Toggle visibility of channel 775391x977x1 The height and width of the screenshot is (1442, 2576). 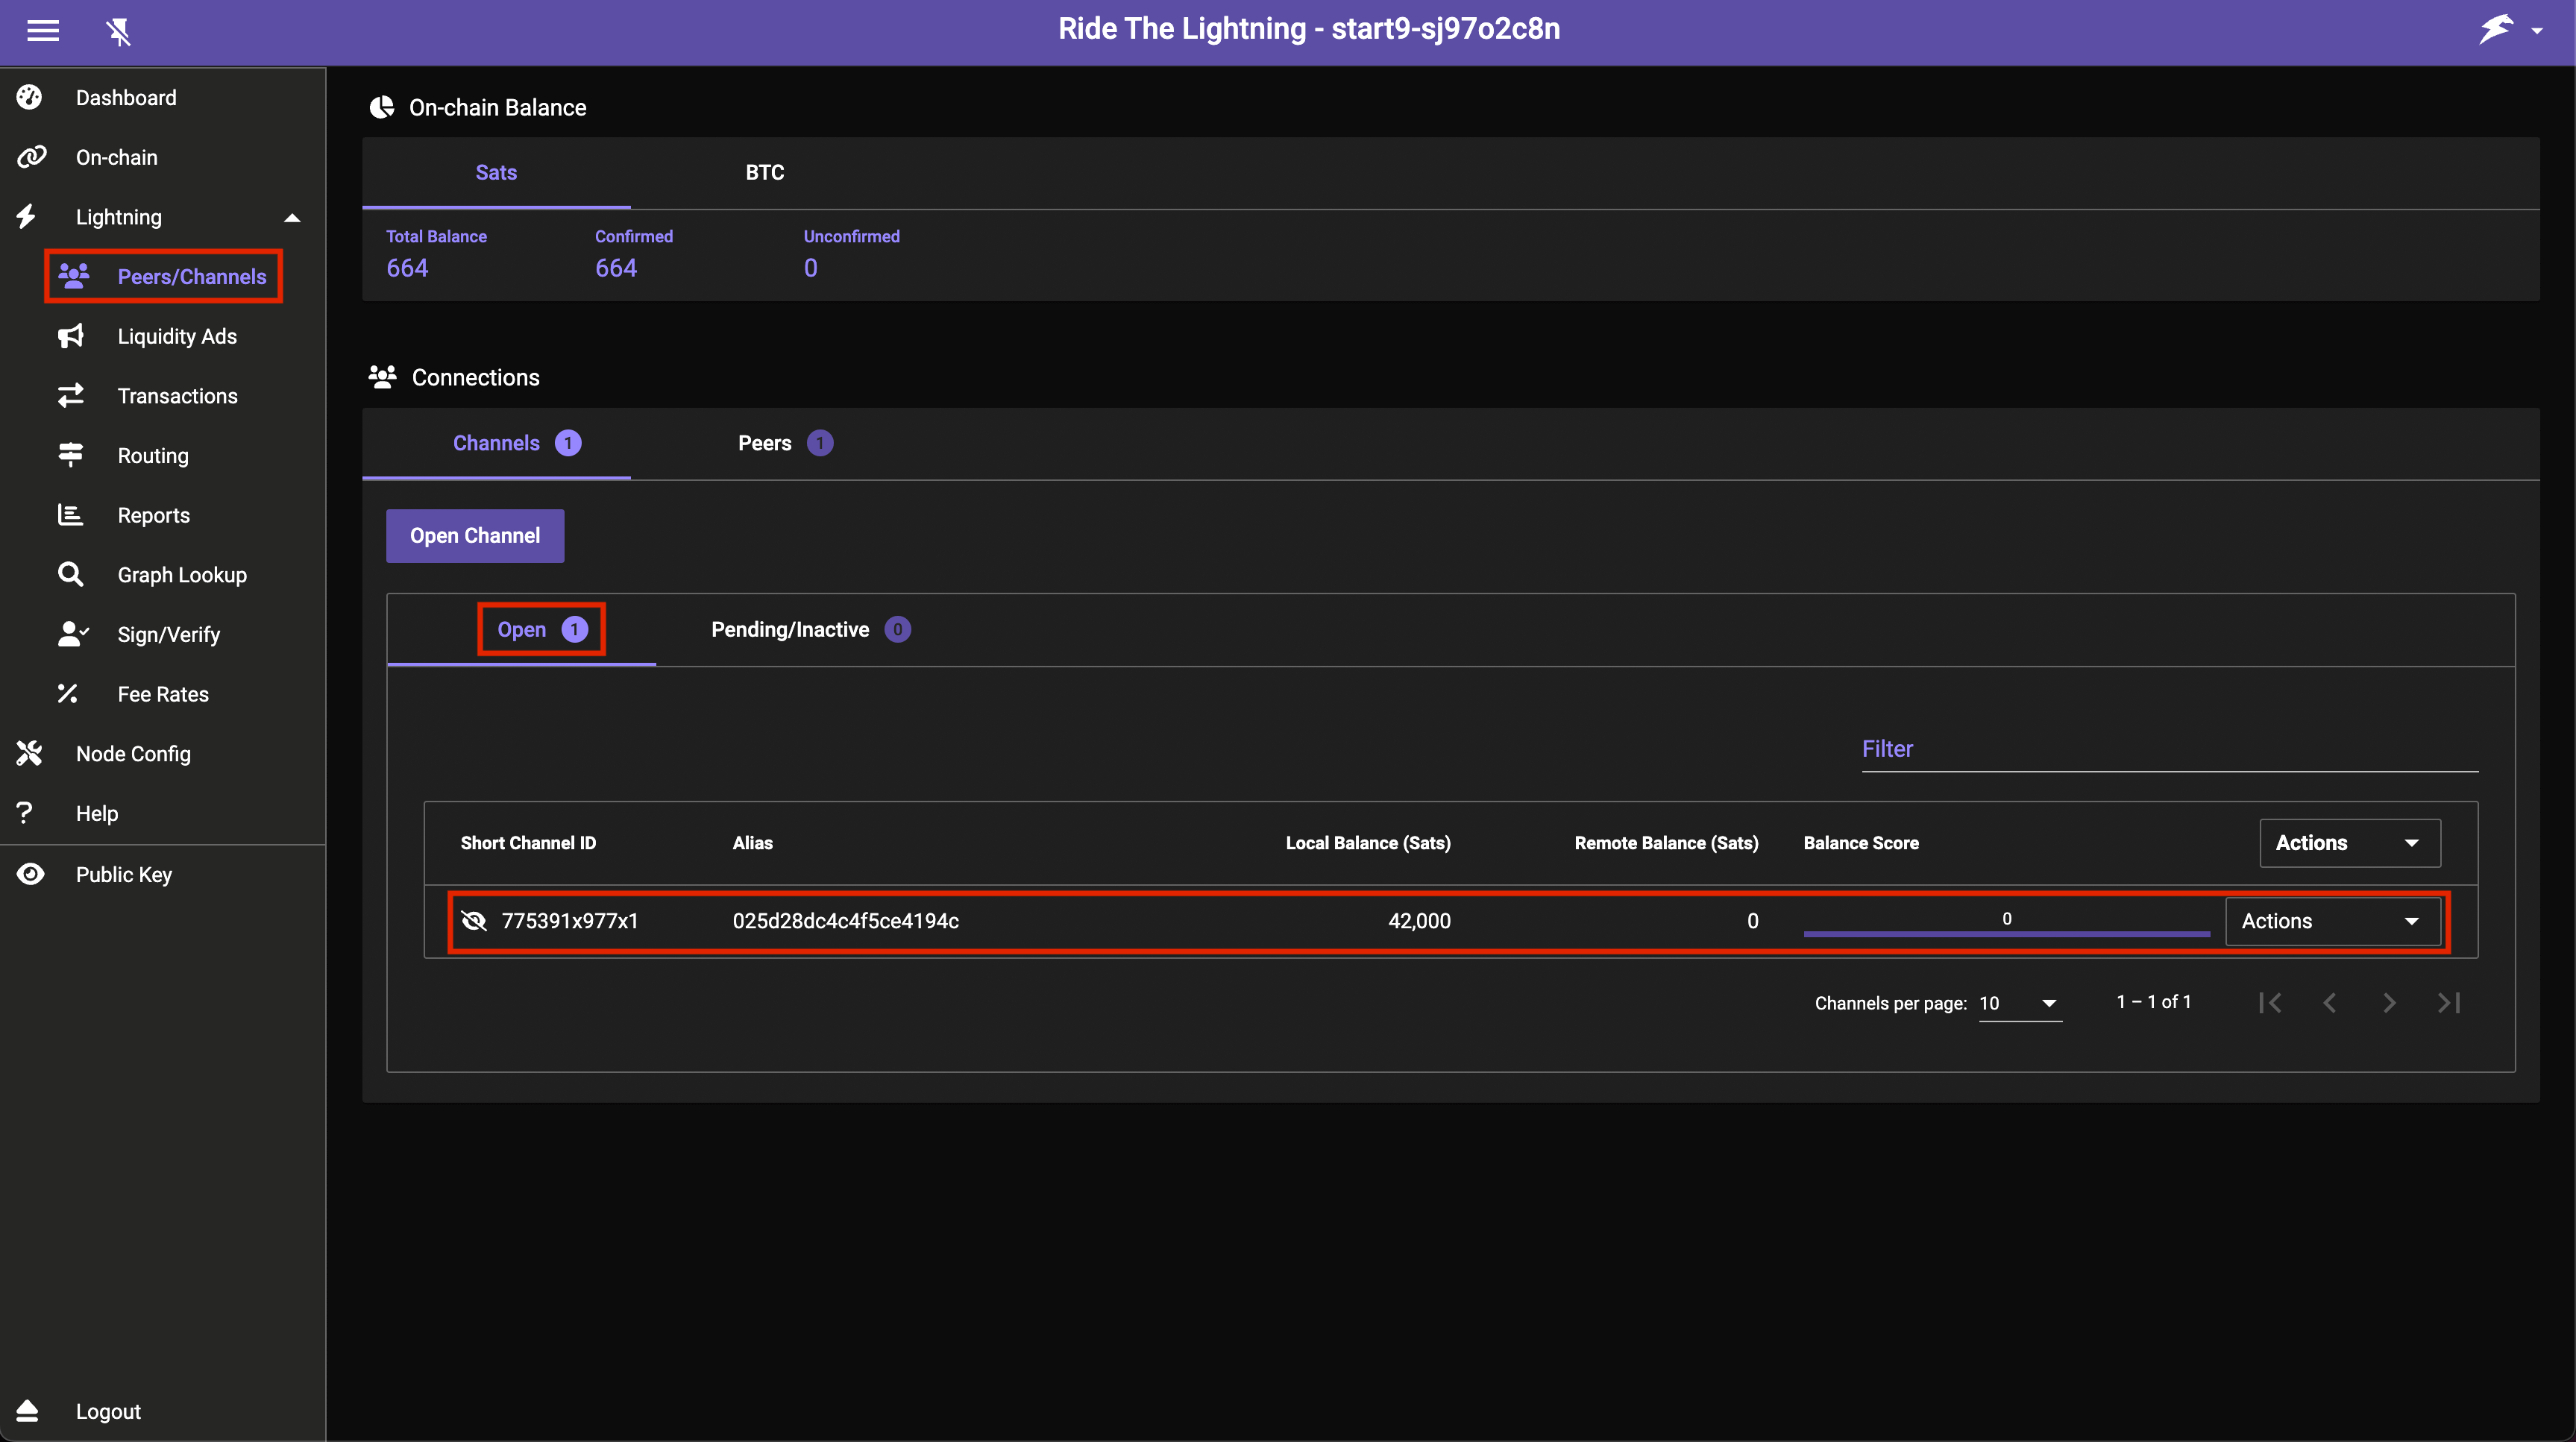473,921
